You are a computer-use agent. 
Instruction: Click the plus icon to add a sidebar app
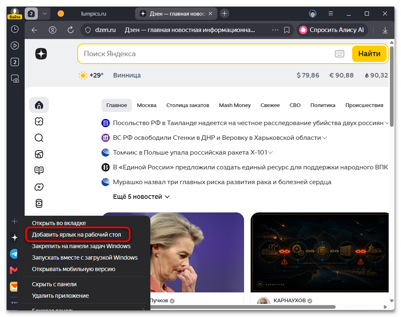pos(14,221)
